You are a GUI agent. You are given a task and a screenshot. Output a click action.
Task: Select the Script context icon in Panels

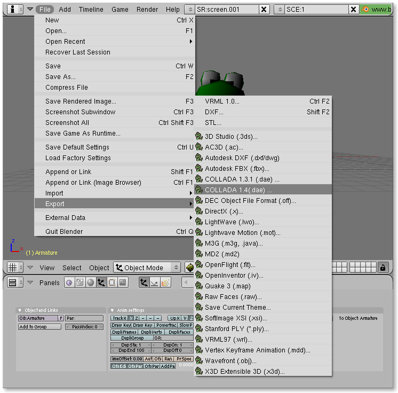click(x=80, y=282)
